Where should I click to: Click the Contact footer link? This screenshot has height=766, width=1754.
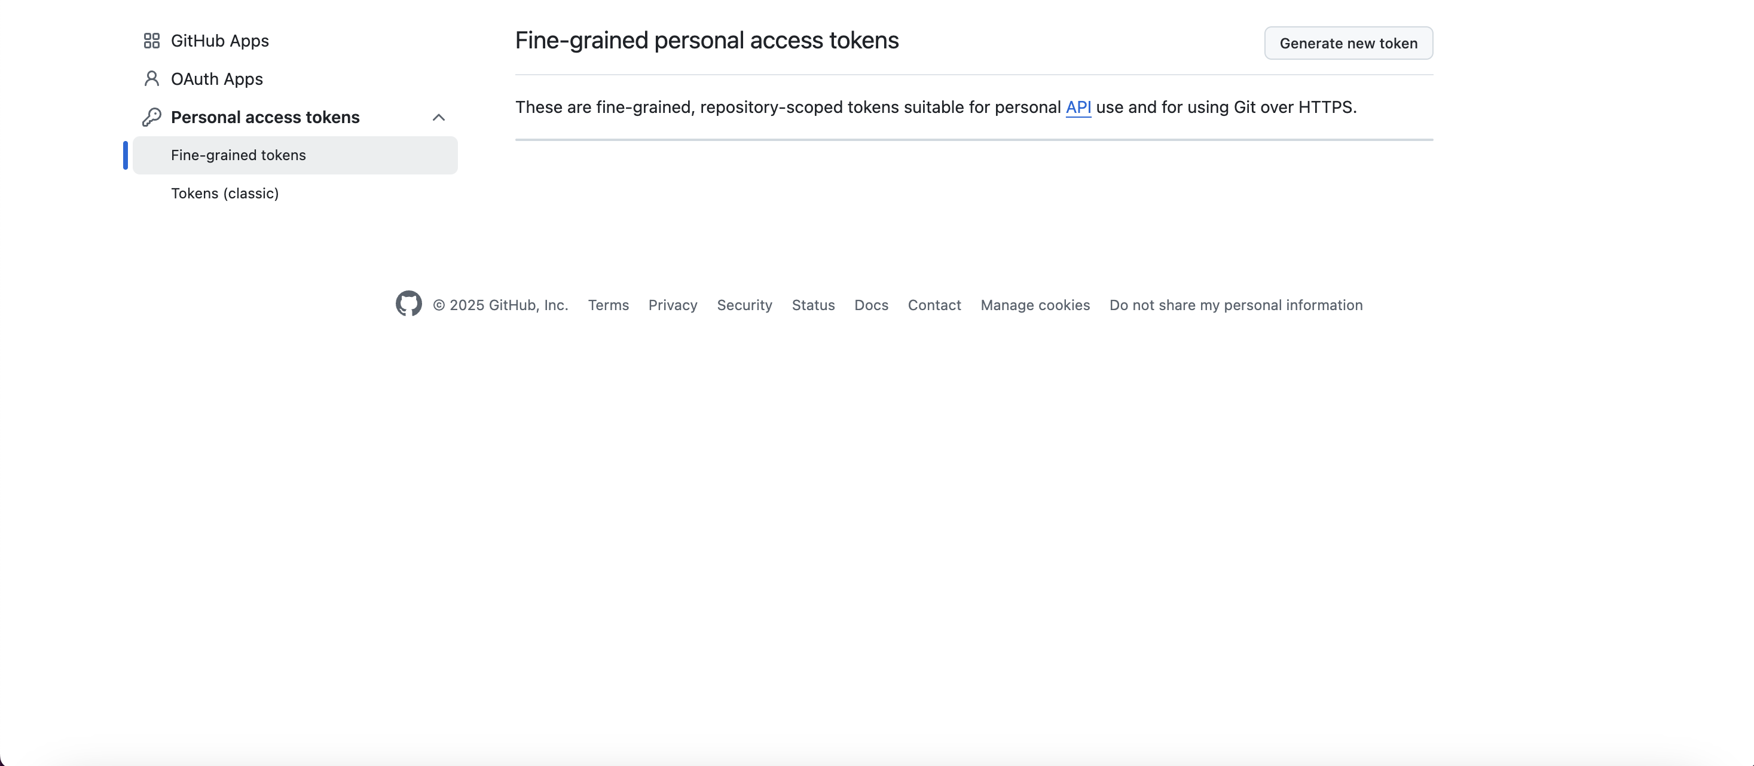tap(934, 305)
